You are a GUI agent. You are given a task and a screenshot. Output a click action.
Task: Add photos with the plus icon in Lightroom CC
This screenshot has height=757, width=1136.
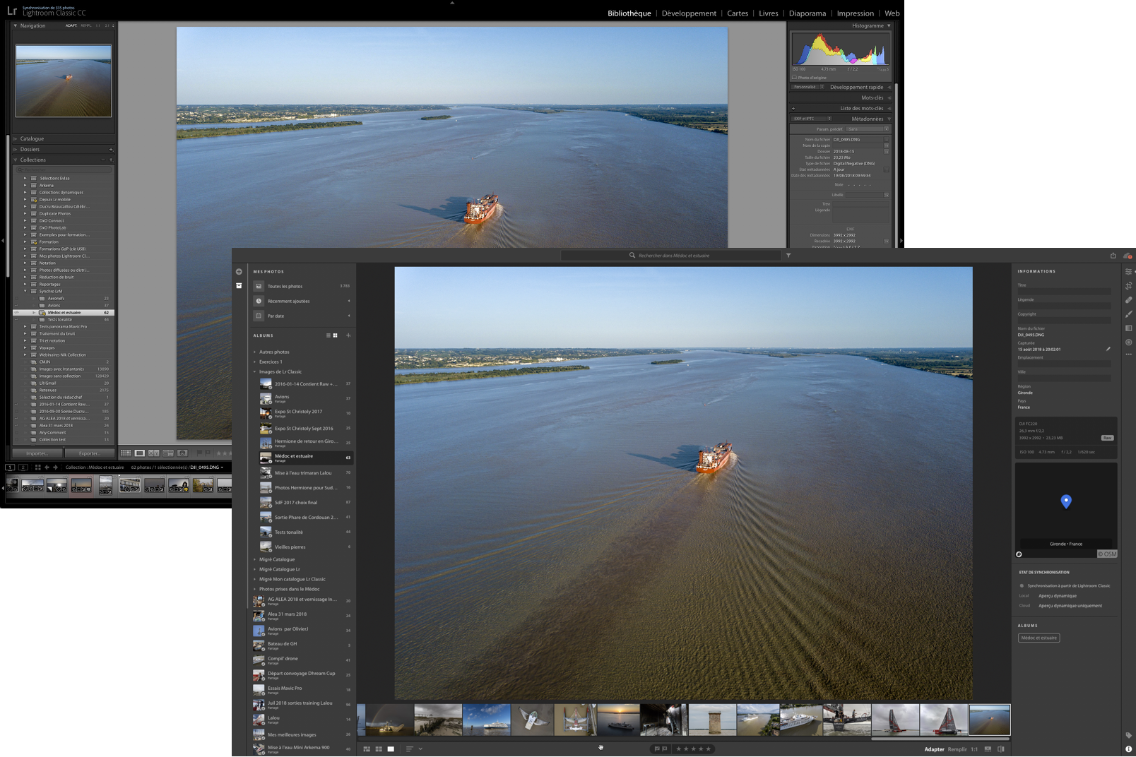tap(239, 272)
